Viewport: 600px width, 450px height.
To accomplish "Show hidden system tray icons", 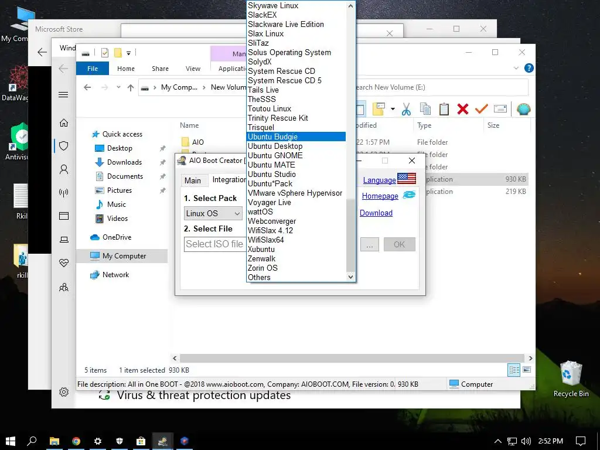I will [497, 441].
